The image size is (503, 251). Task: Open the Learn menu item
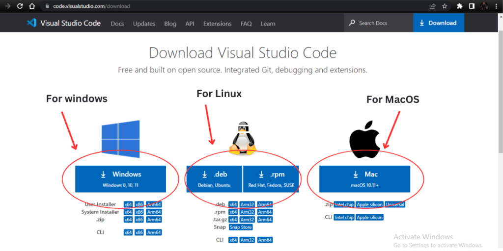pyautogui.click(x=268, y=24)
